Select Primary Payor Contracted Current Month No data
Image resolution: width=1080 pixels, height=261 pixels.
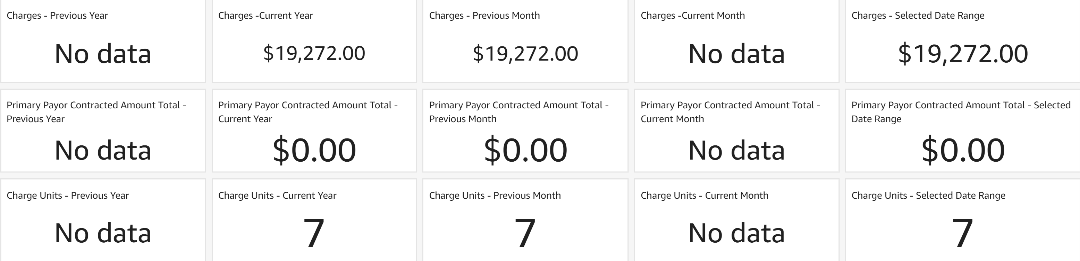[736, 150]
